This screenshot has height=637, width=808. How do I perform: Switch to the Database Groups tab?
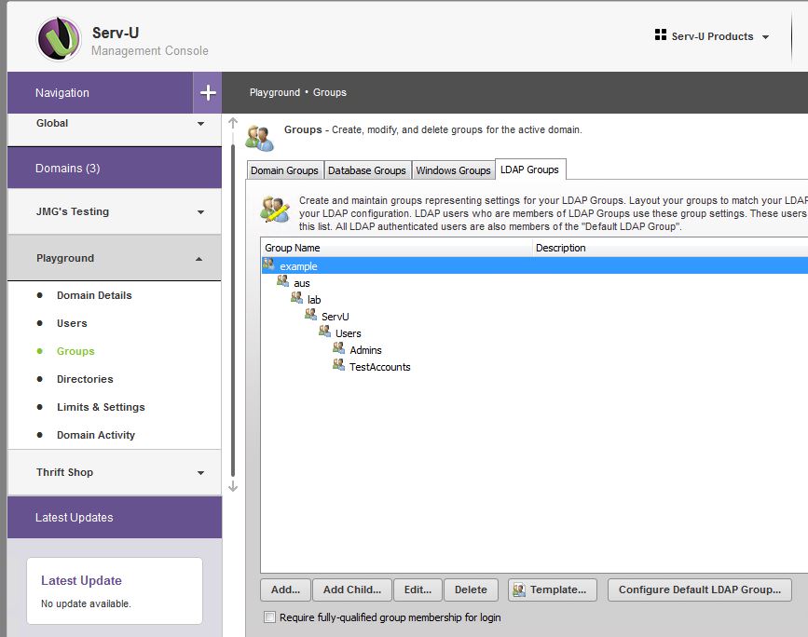(x=367, y=170)
